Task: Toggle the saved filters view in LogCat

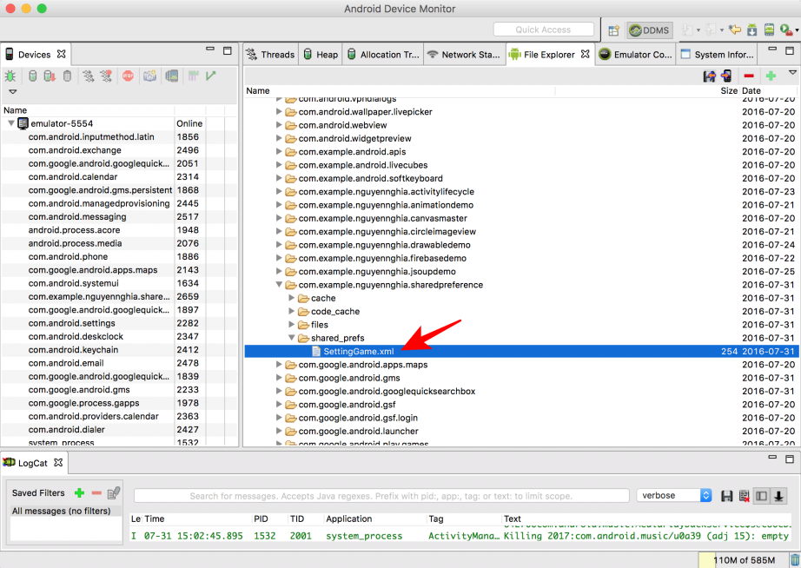Action: pos(761,495)
